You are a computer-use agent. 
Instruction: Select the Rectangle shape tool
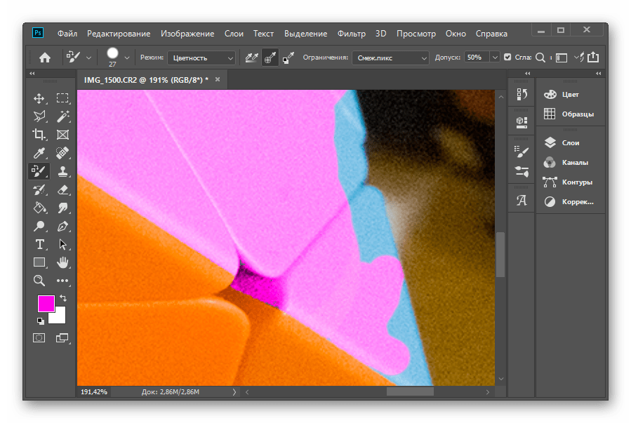39,262
